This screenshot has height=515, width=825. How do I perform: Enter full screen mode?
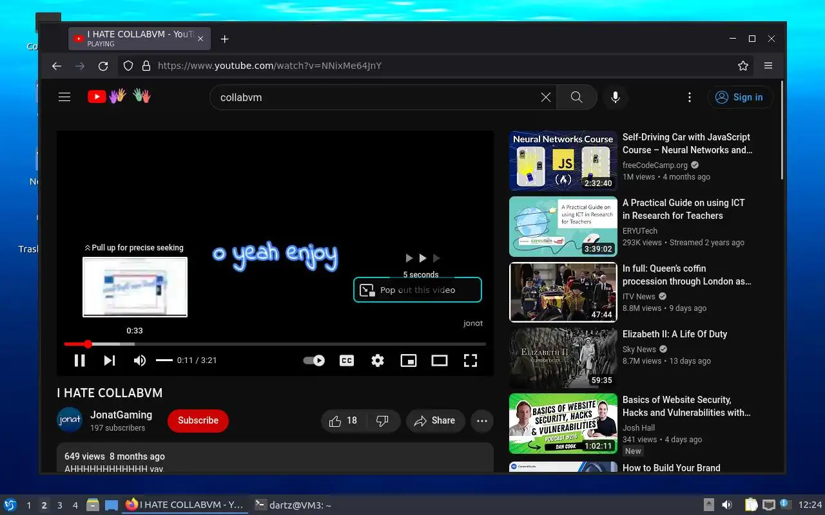click(471, 360)
